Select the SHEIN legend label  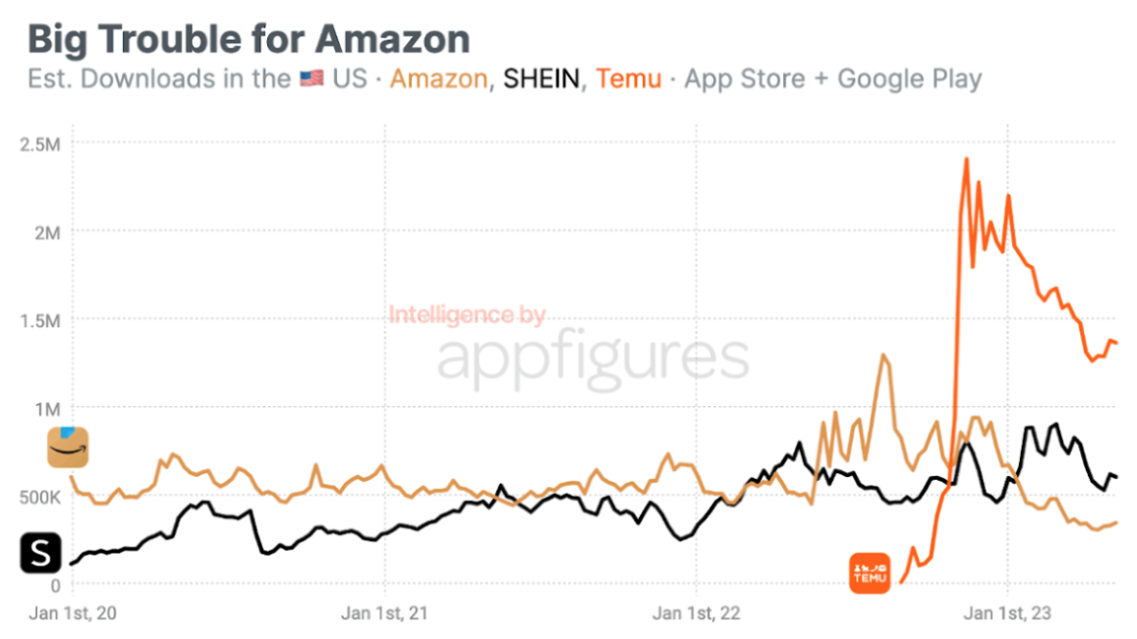(541, 79)
